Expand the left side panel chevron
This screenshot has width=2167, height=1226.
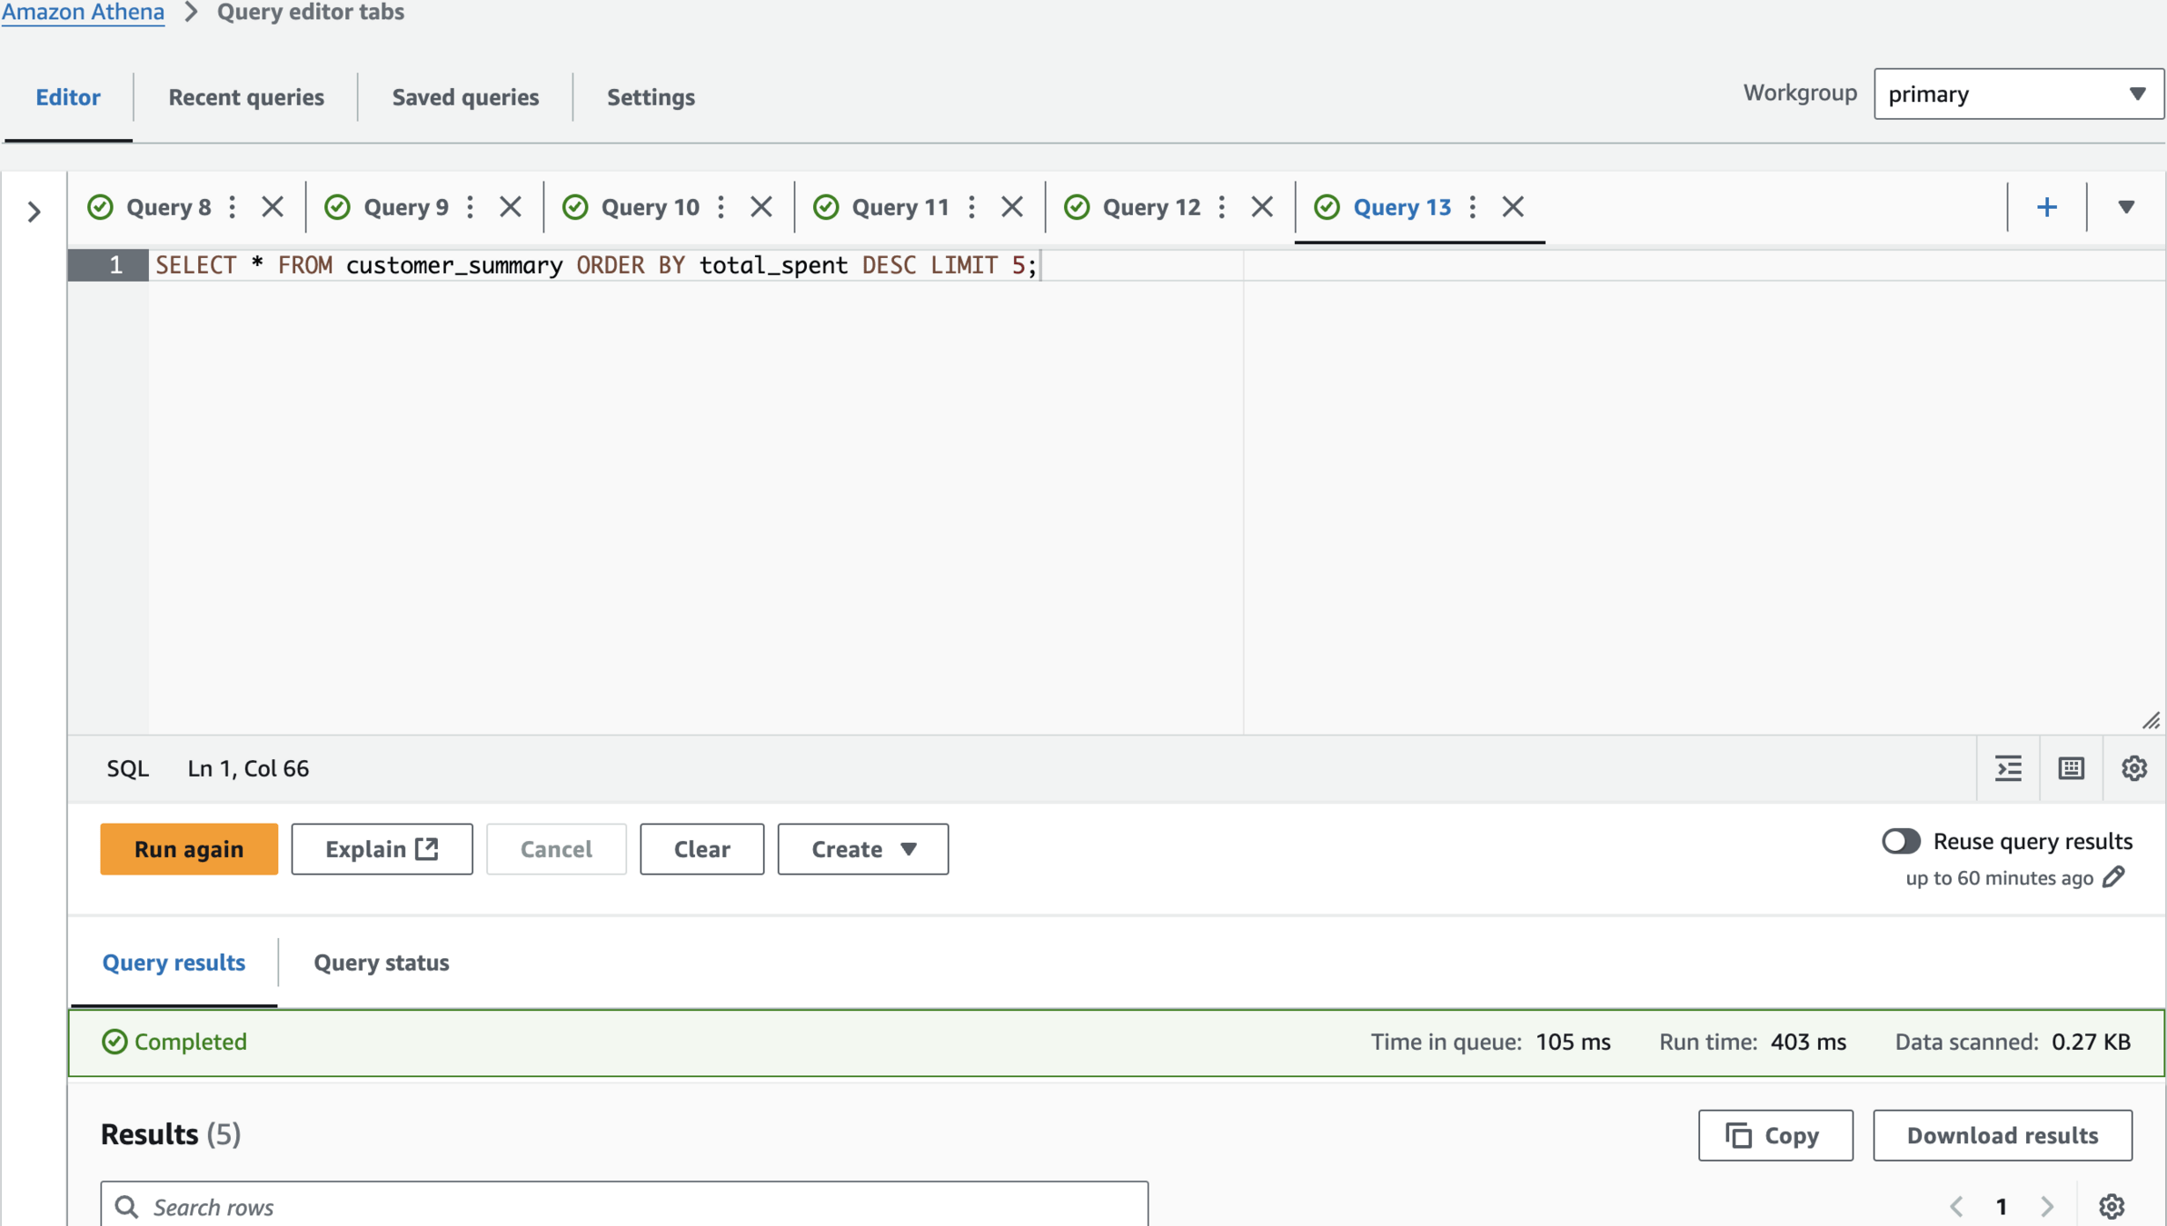34,212
